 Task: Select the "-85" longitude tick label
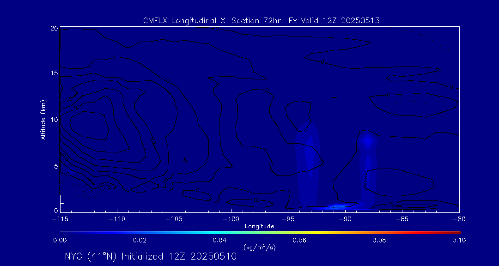(x=402, y=219)
